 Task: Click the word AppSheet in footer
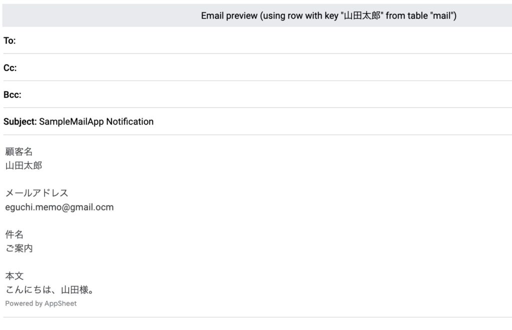click(x=60, y=303)
